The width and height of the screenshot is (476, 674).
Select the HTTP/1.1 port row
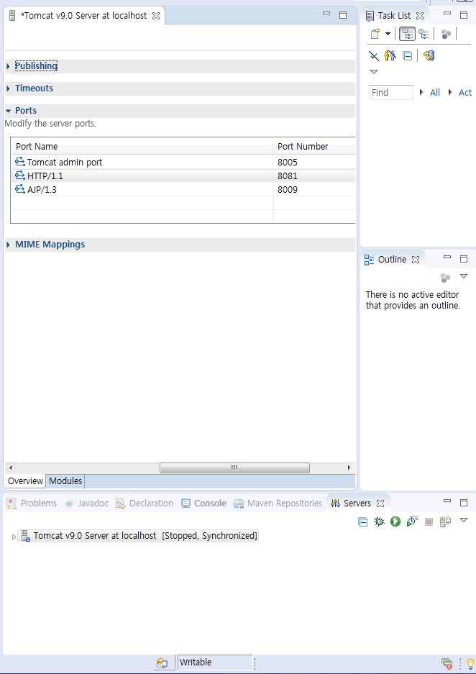(183, 176)
